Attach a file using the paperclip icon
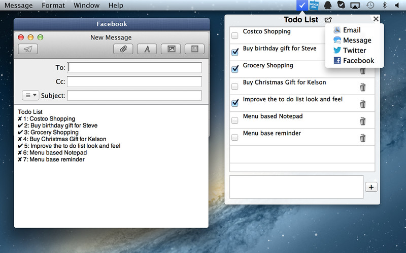This screenshot has width=406, height=253. pyautogui.click(x=123, y=49)
